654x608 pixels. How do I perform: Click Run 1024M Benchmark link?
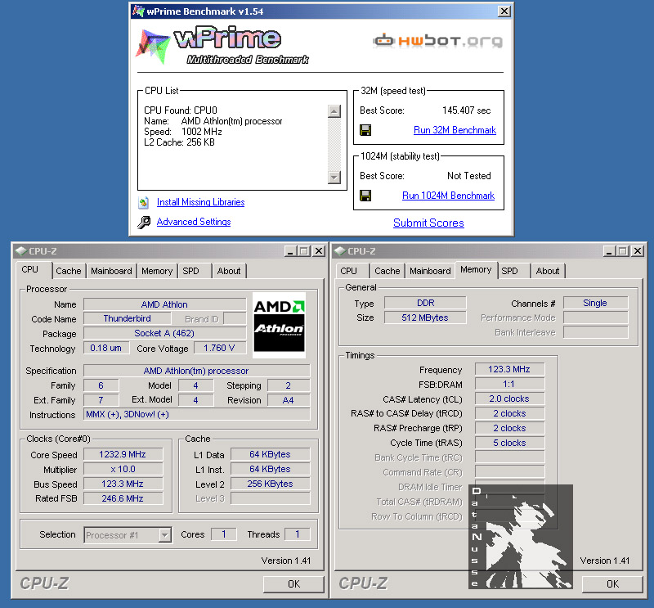click(448, 196)
